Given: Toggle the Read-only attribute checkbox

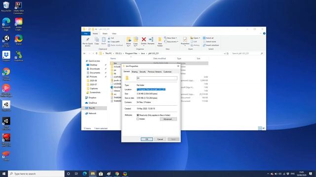Looking at the screenshot, I should 138,115.
